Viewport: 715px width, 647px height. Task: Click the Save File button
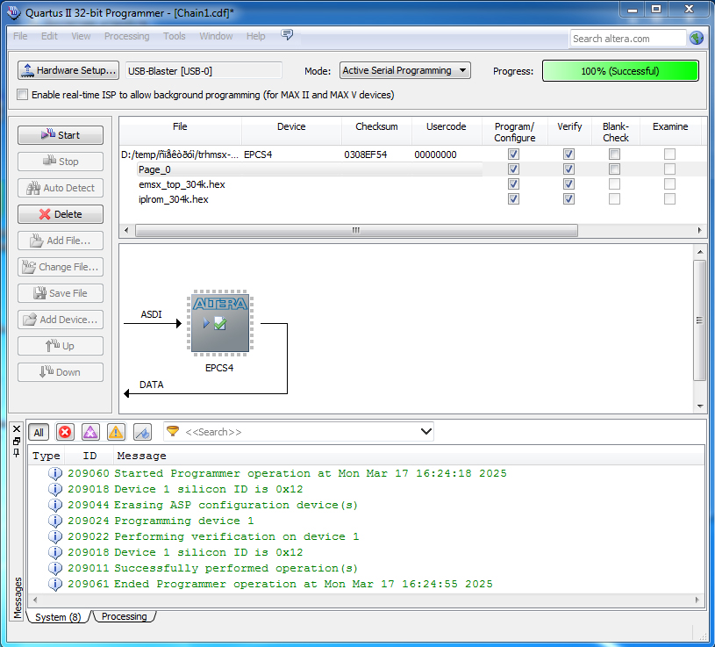click(x=61, y=293)
